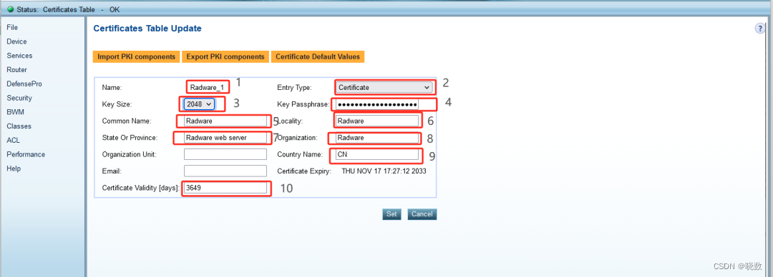This screenshot has width=773, height=277.
Task: Expand the Key Size dropdown
Action: tap(199, 104)
